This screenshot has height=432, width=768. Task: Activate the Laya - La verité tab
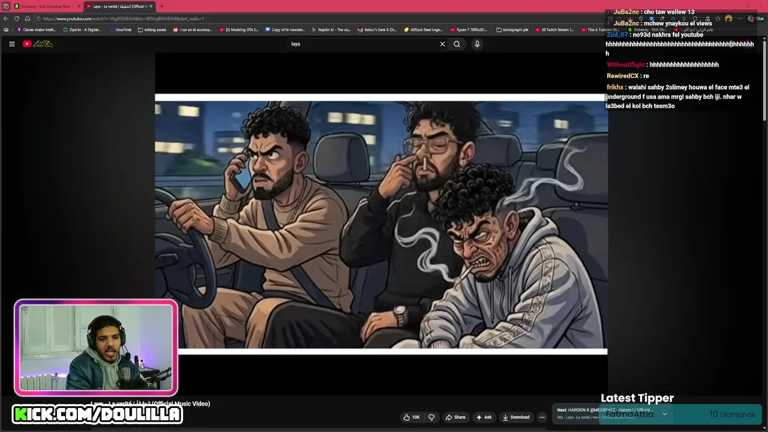click(119, 6)
